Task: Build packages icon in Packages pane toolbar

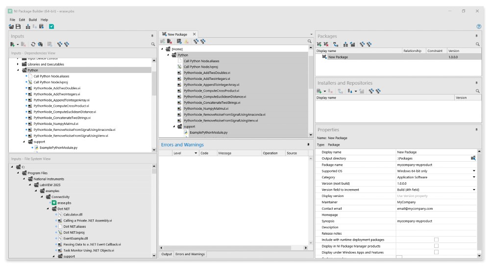Action: click(x=345, y=45)
